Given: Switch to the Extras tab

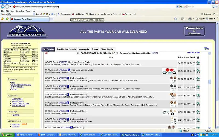Looking at the screenshot, I should coord(95,49).
